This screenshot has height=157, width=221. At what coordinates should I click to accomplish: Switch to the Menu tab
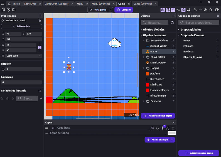pyautogui.click(x=80, y=4)
